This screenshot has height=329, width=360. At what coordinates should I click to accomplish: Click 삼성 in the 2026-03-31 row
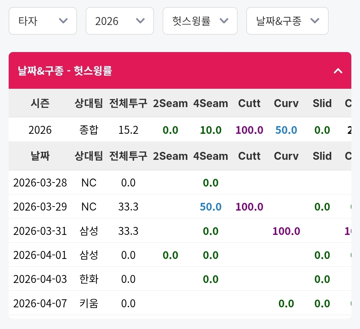pyautogui.click(x=89, y=231)
